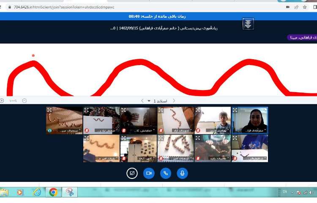The height and width of the screenshot is (203, 317).
Task: Click the double-down-arrow download icon
Action: (248, 24)
